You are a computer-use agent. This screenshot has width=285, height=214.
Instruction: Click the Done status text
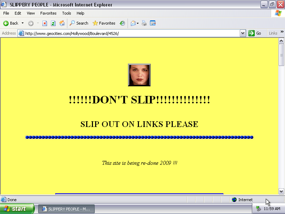point(12,200)
